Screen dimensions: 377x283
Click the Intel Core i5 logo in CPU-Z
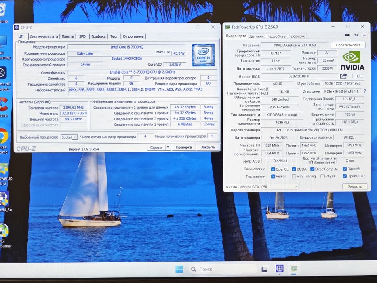pyautogui.click(x=203, y=55)
